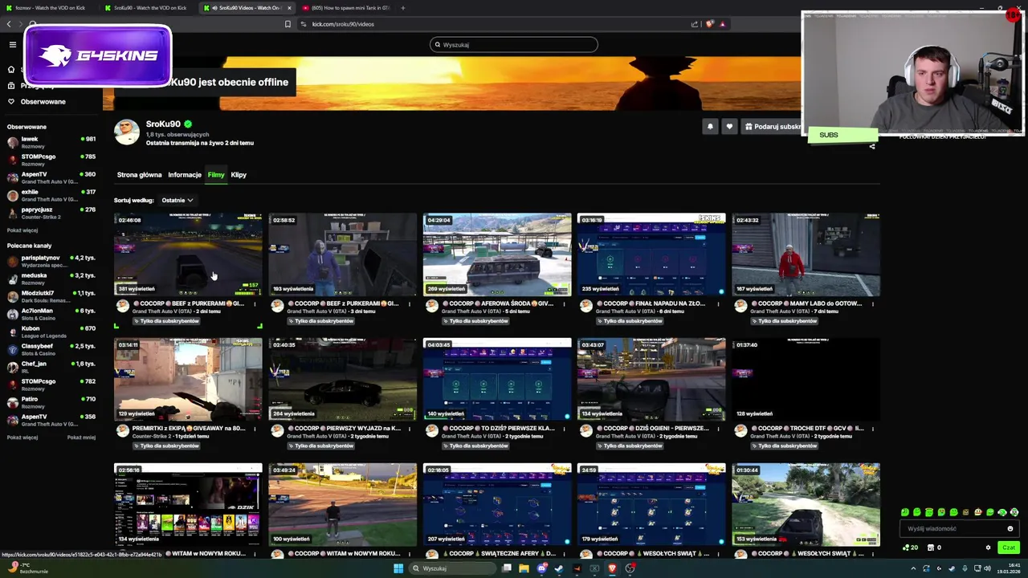Open the hamburger sidebar menu
The image size is (1028, 578).
13,45
